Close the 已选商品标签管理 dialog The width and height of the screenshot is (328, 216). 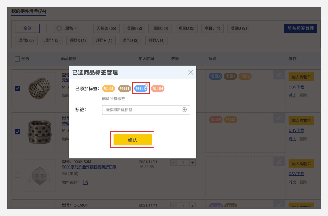point(191,72)
